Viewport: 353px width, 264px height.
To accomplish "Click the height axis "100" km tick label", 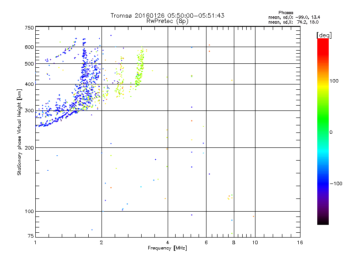I will click(29, 211).
